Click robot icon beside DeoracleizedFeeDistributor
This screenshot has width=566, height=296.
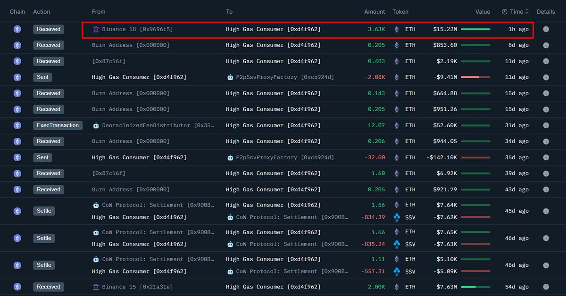pos(96,125)
